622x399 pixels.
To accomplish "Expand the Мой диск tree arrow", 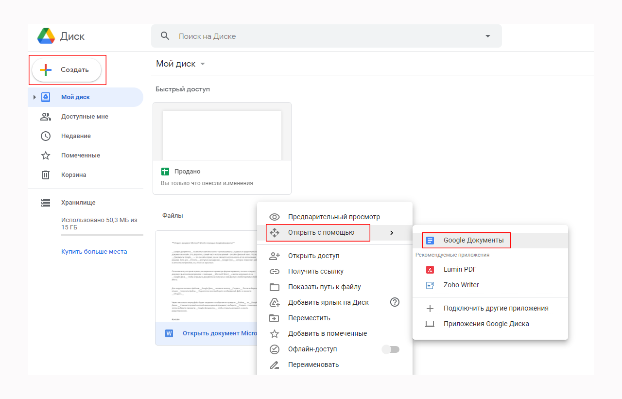I will coord(35,97).
